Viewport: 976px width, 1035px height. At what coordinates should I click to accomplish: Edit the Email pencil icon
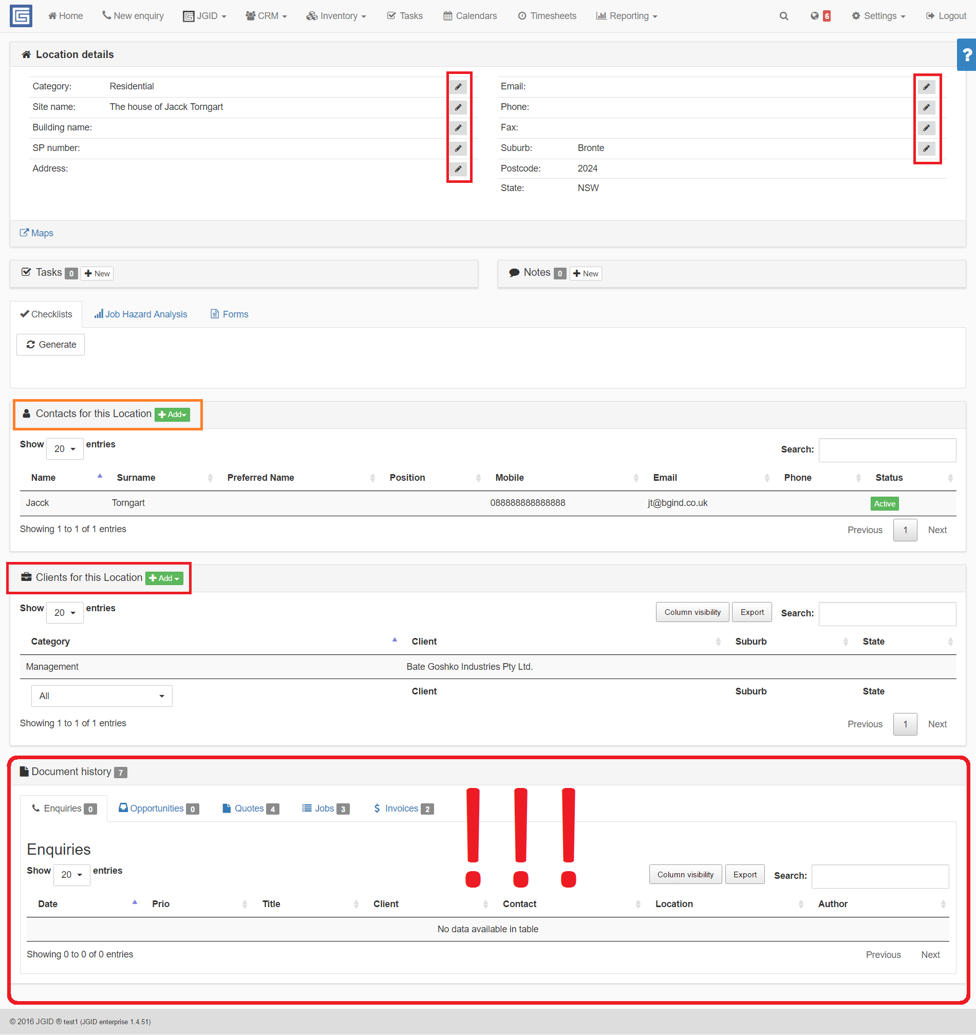pyautogui.click(x=927, y=87)
